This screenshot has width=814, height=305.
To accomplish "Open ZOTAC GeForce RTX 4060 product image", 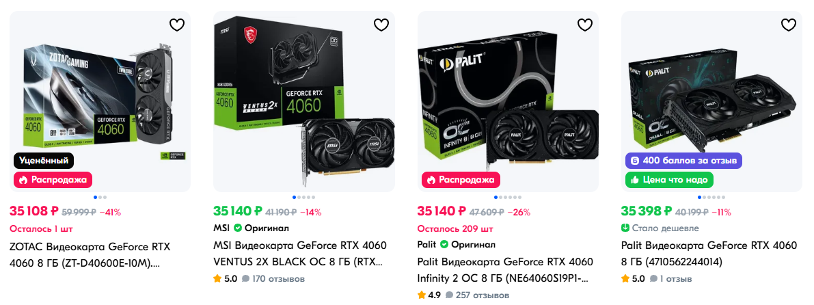I will [100, 102].
